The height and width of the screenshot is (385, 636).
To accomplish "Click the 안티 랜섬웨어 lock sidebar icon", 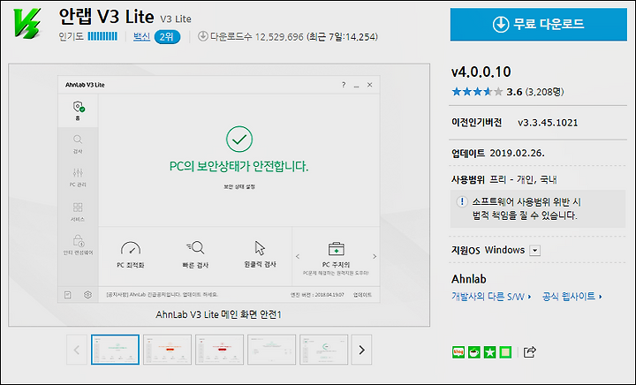I will [x=79, y=241].
